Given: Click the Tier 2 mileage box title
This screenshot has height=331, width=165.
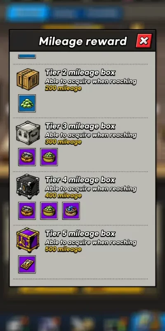Looking at the screenshot, I should click(80, 73).
